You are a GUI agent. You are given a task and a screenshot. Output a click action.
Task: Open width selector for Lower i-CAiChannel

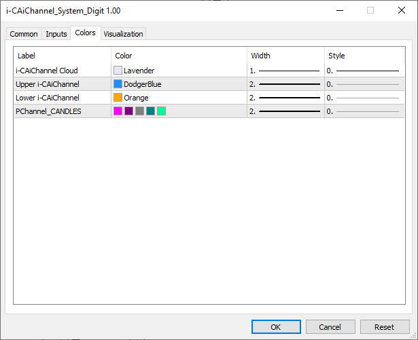tap(285, 98)
